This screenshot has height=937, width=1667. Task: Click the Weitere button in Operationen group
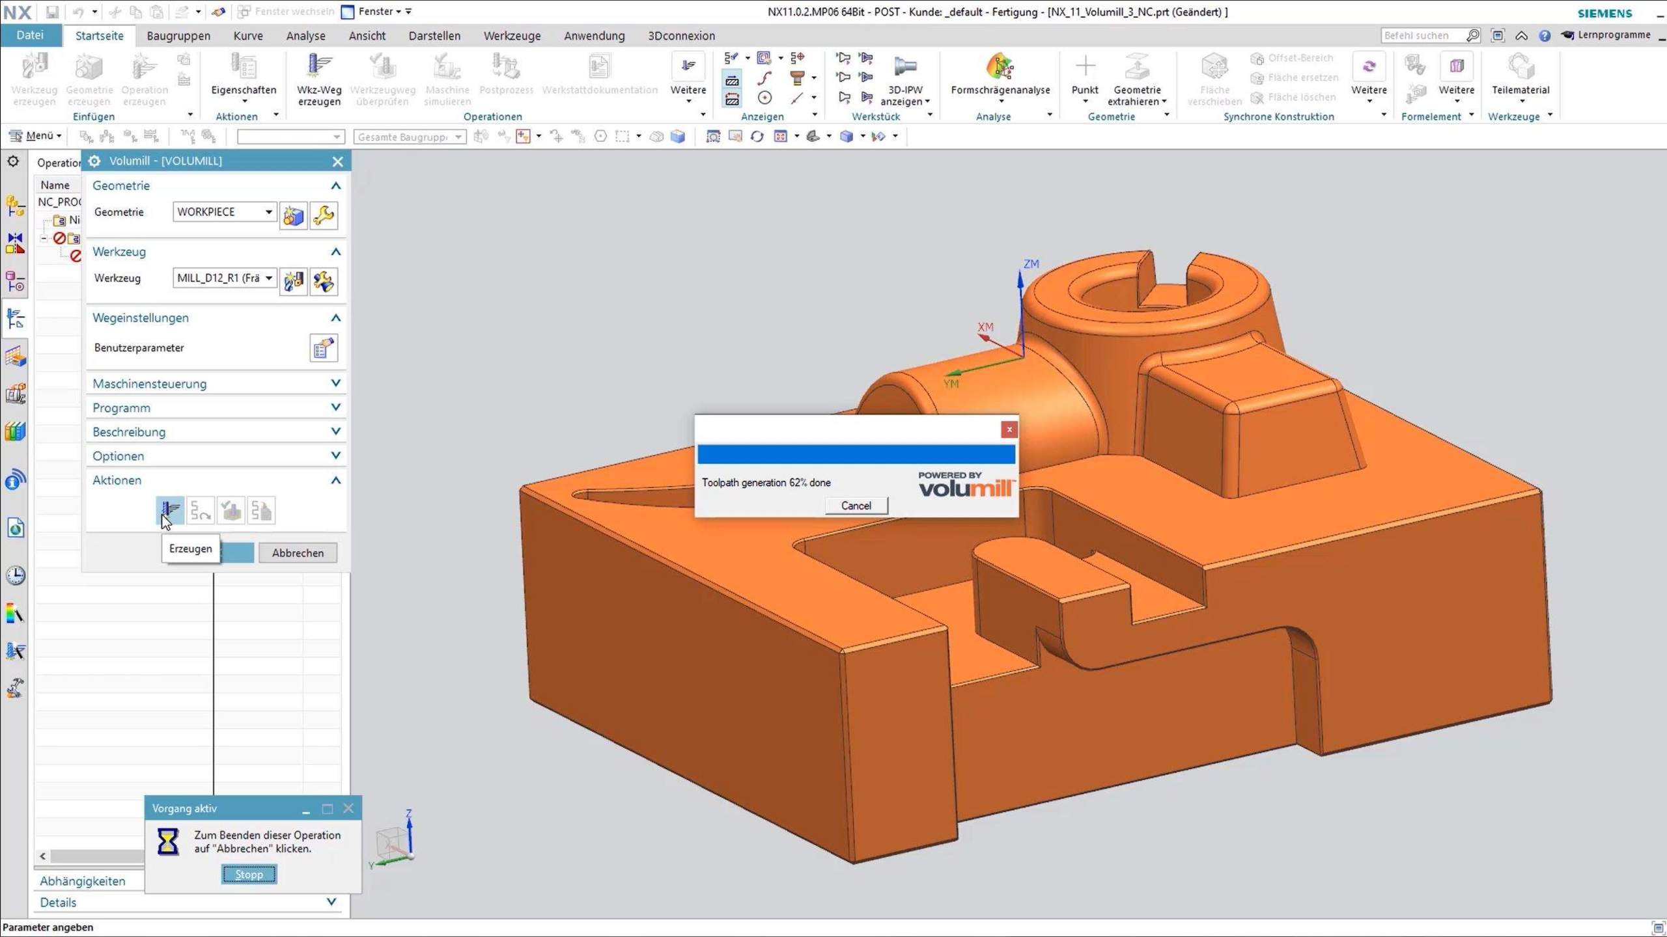coord(688,78)
